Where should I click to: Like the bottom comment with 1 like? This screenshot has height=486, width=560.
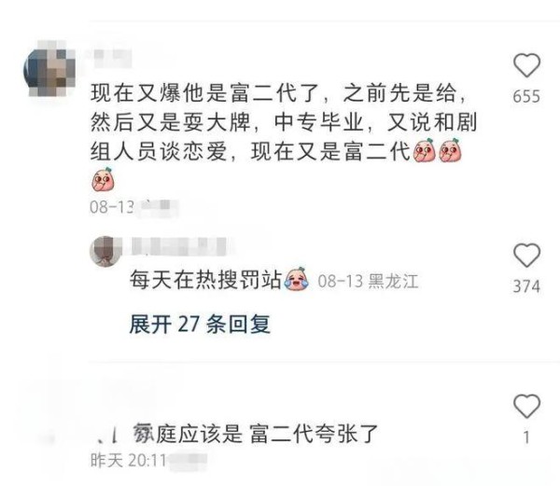[526, 406]
